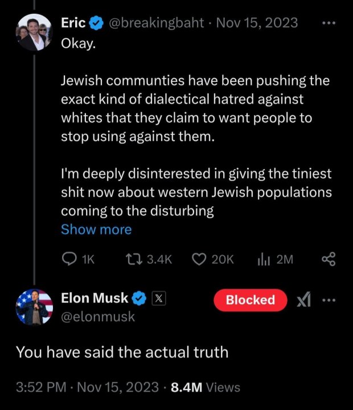Open the three-dot menu on Eric's post
353x410 pixels.
coord(329,24)
